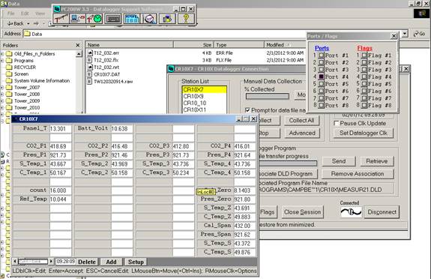Click the Collect All button
This screenshot has width=431, height=279.
pos(301,121)
